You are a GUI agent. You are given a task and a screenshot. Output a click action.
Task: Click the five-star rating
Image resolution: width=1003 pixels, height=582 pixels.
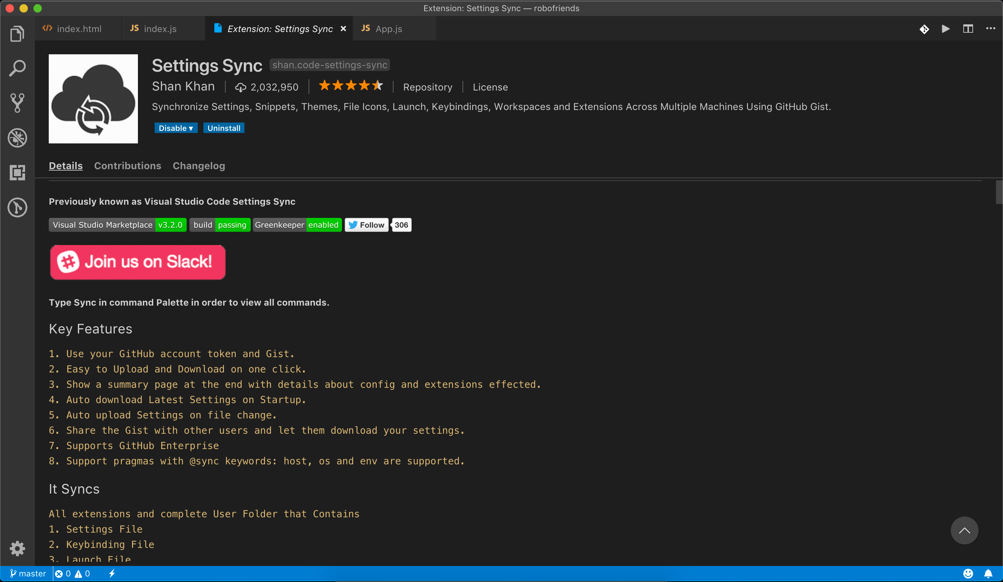pyautogui.click(x=351, y=86)
